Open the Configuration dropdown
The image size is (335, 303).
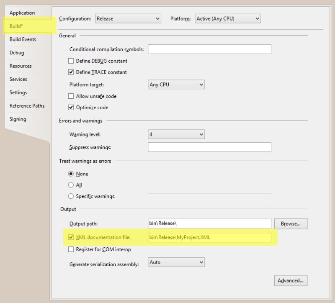157,18
